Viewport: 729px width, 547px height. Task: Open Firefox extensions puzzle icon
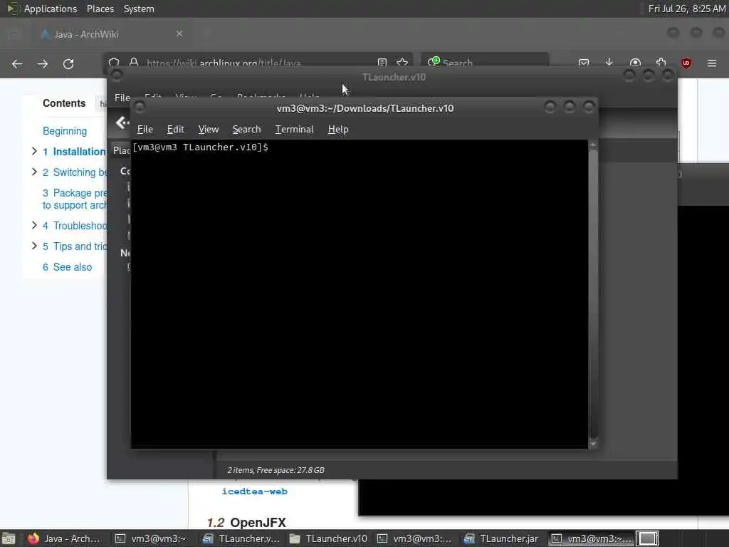click(x=661, y=63)
